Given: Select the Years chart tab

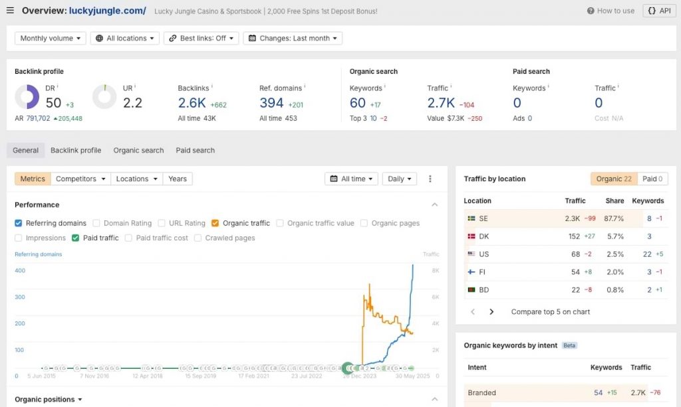Looking at the screenshot, I should coord(178,179).
